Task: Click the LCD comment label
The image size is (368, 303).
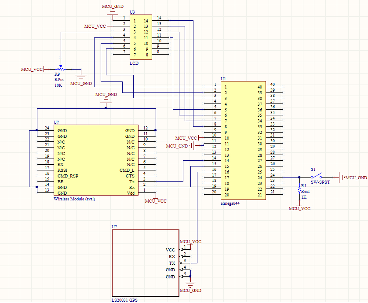Action: pyautogui.click(x=134, y=63)
